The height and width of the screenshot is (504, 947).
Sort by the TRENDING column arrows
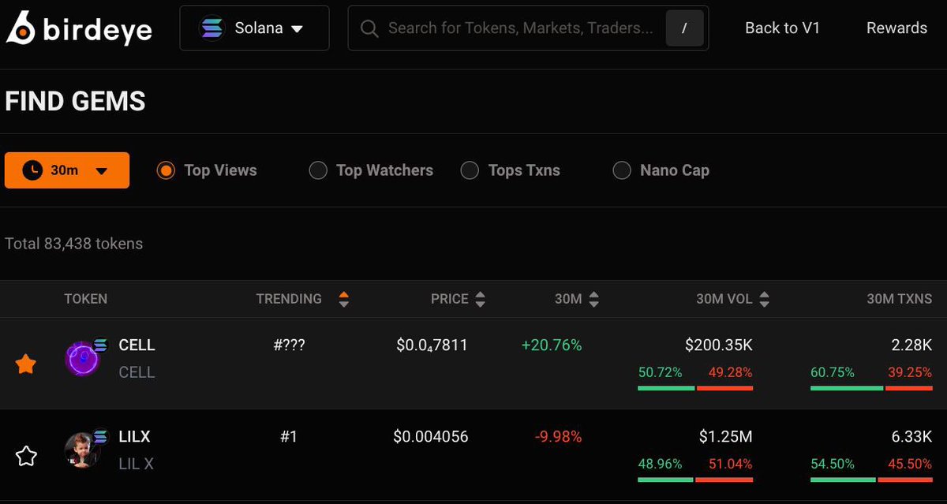coord(343,299)
